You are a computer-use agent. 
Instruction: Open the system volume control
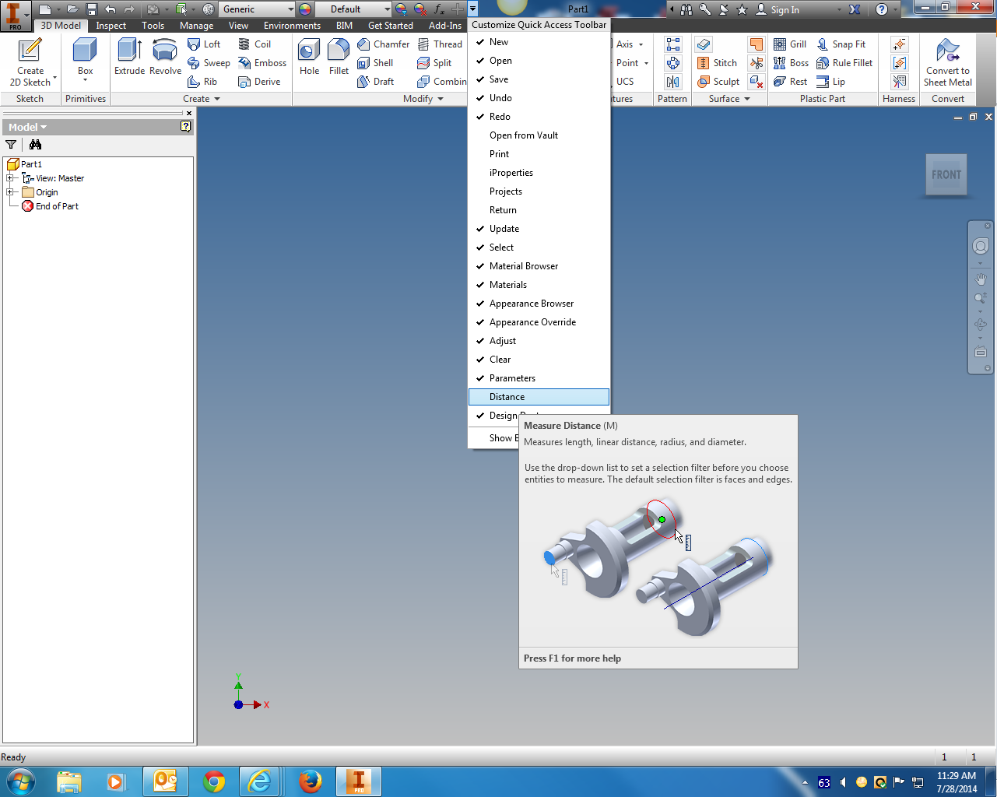(844, 781)
